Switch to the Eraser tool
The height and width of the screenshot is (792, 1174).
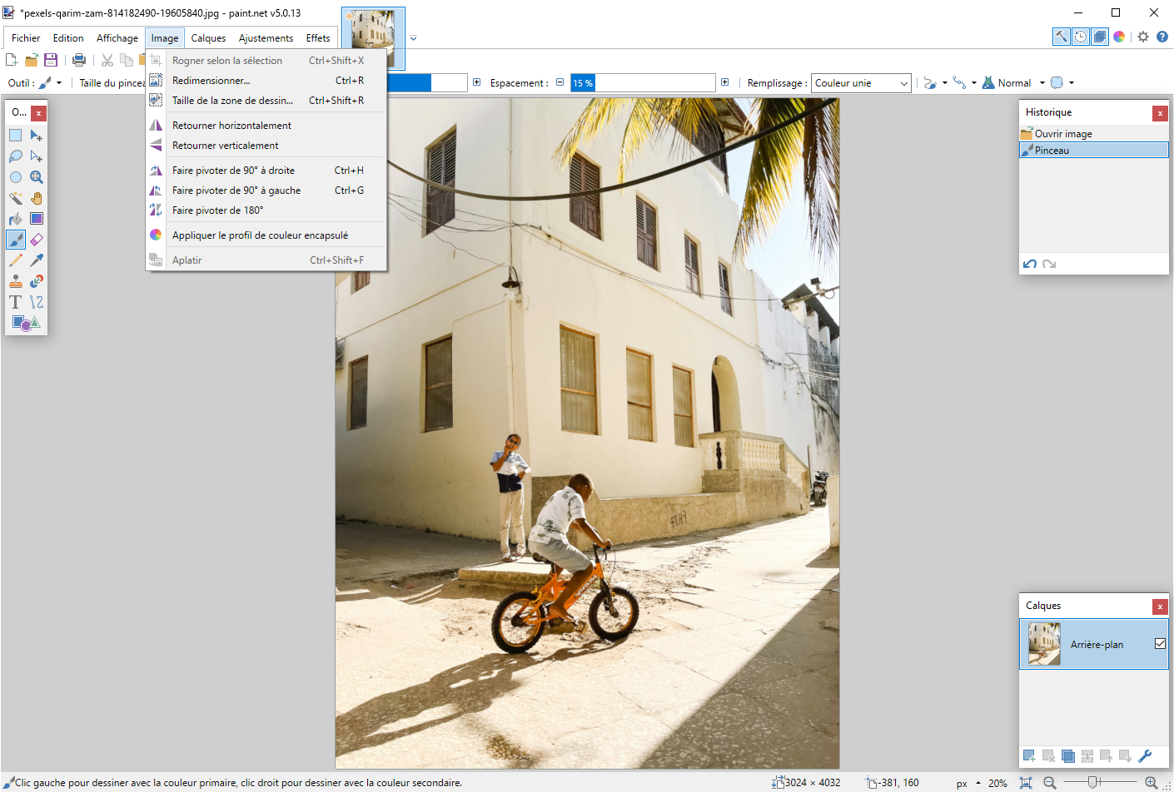(x=36, y=240)
